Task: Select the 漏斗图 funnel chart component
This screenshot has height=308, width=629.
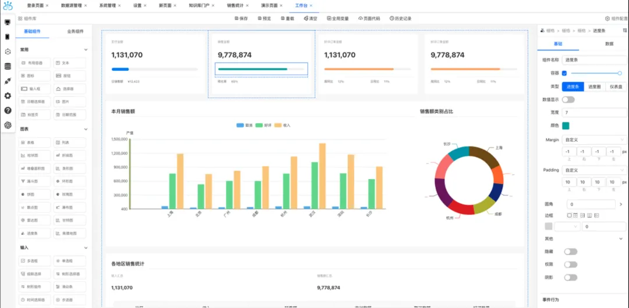Action: point(34,181)
